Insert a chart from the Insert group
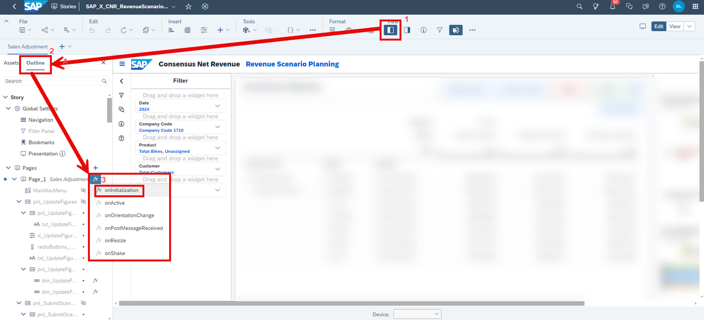The width and height of the screenshot is (704, 320). click(171, 30)
